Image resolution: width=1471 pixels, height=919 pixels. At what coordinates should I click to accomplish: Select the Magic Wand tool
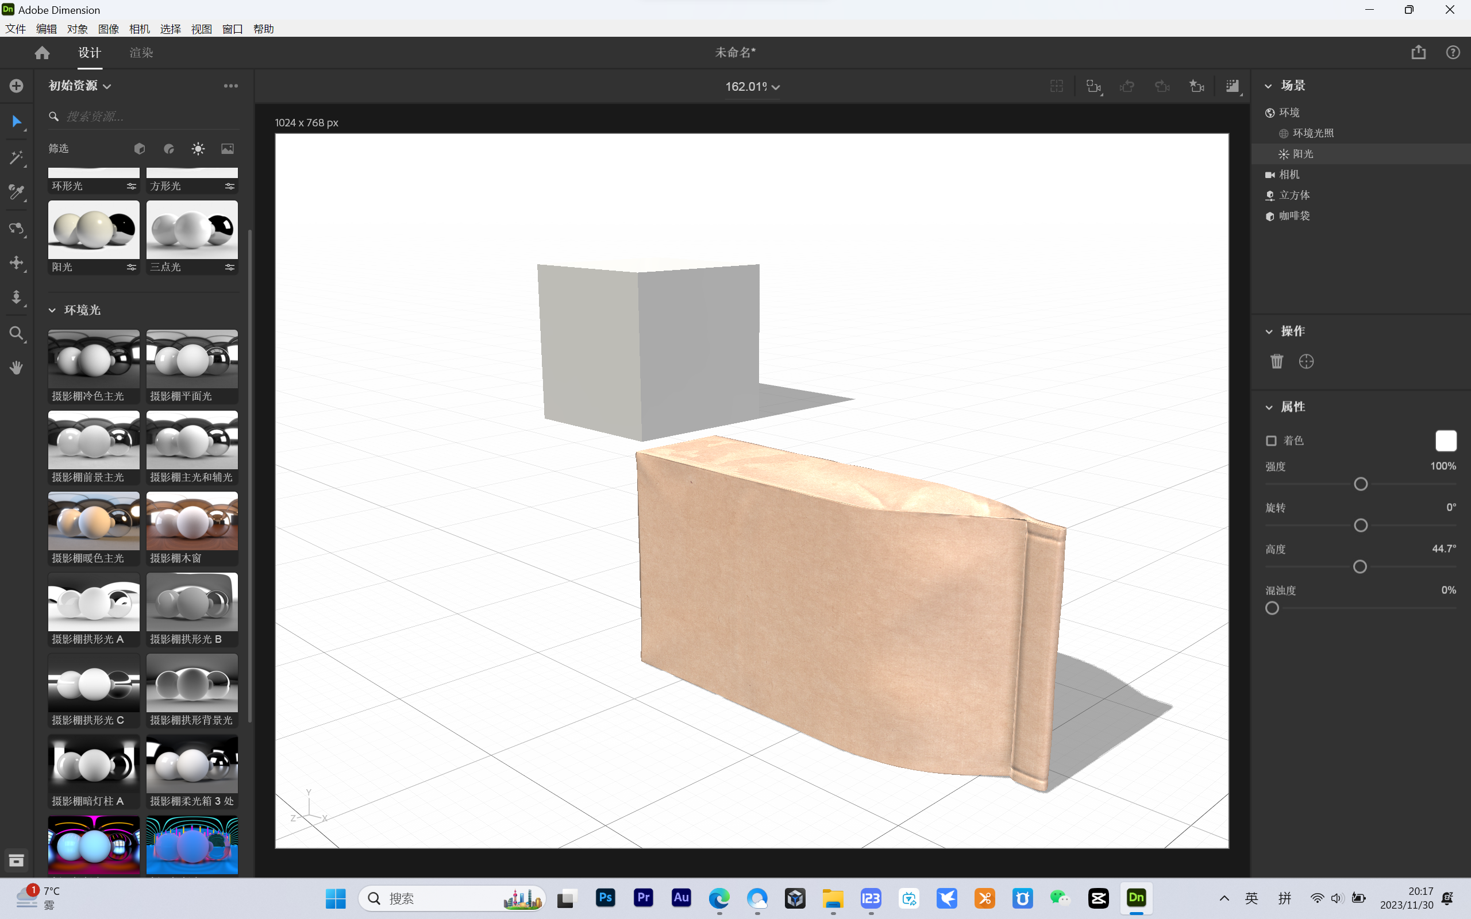tap(17, 158)
